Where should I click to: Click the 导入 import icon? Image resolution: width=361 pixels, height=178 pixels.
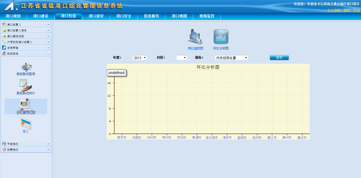point(26,124)
